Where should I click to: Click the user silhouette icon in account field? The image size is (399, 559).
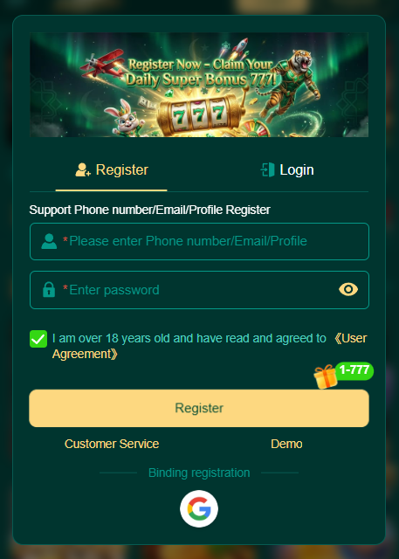coord(49,241)
